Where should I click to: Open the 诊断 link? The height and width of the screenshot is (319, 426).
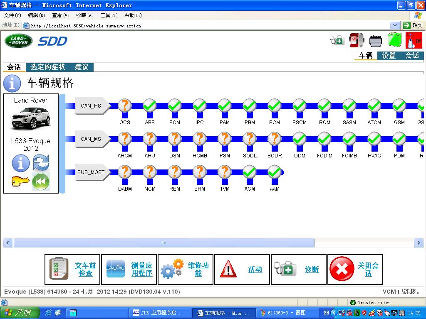point(312,269)
